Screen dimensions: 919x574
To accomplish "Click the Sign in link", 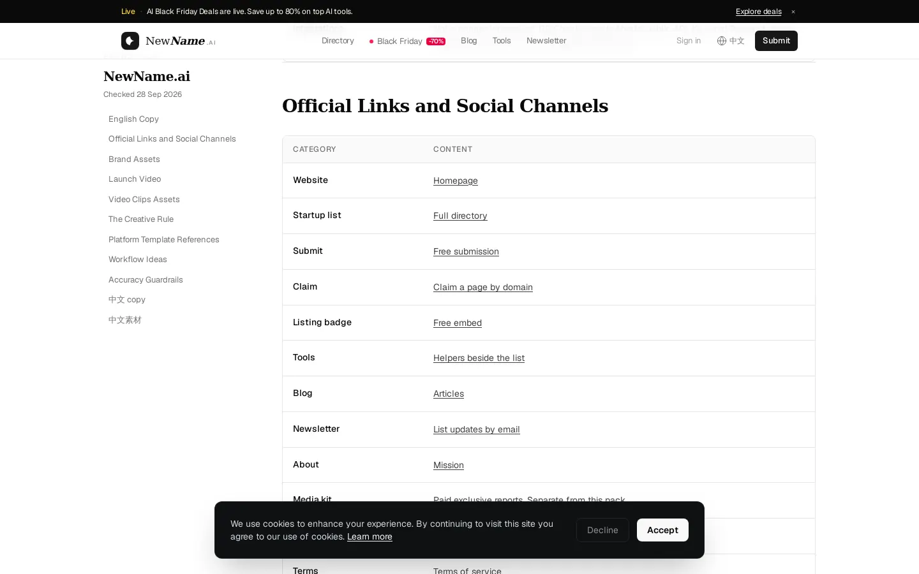I will pyautogui.click(x=689, y=41).
